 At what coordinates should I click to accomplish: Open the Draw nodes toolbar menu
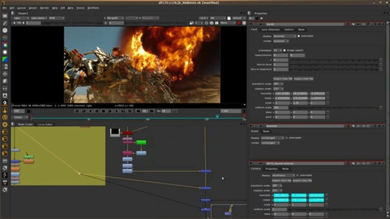(5, 23)
